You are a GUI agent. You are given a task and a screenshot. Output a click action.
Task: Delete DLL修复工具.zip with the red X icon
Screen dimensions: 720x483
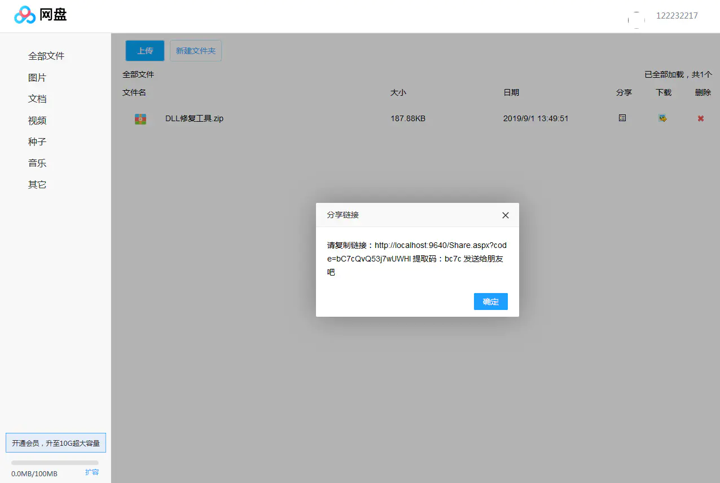click(x=700, y=118)
